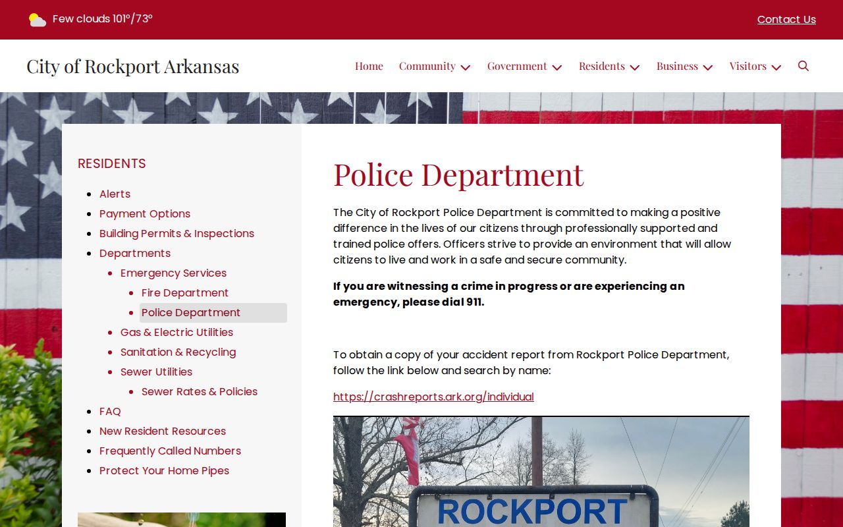Select Emergency Services in the sidebar
The height and width of the screenshot is (527, 843).
point(173,273)
